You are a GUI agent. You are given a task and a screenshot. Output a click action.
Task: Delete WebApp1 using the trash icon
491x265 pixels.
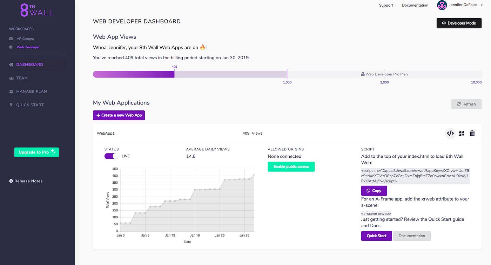[x=472, y=133]
